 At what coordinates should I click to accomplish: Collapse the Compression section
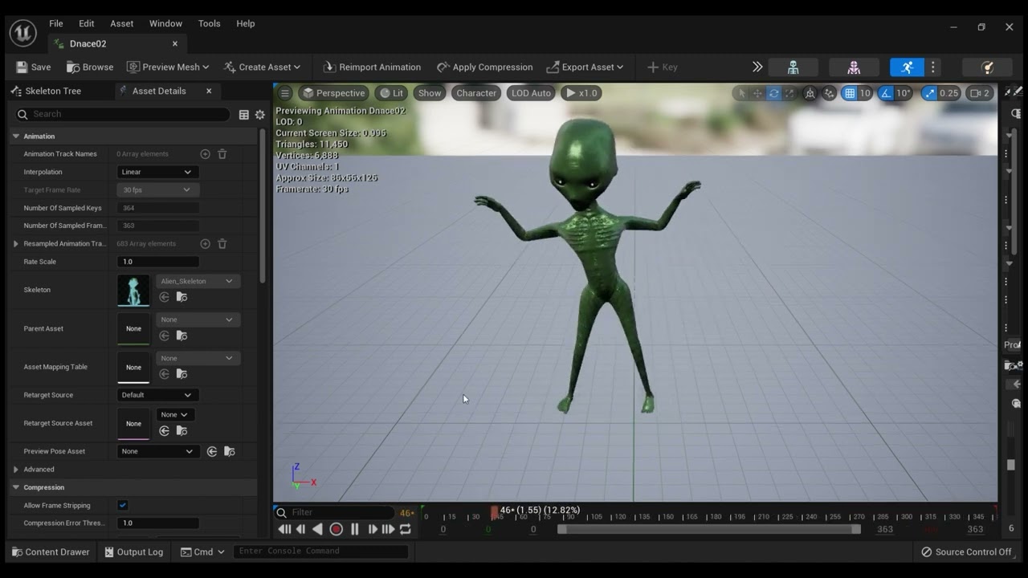[15, 487]
